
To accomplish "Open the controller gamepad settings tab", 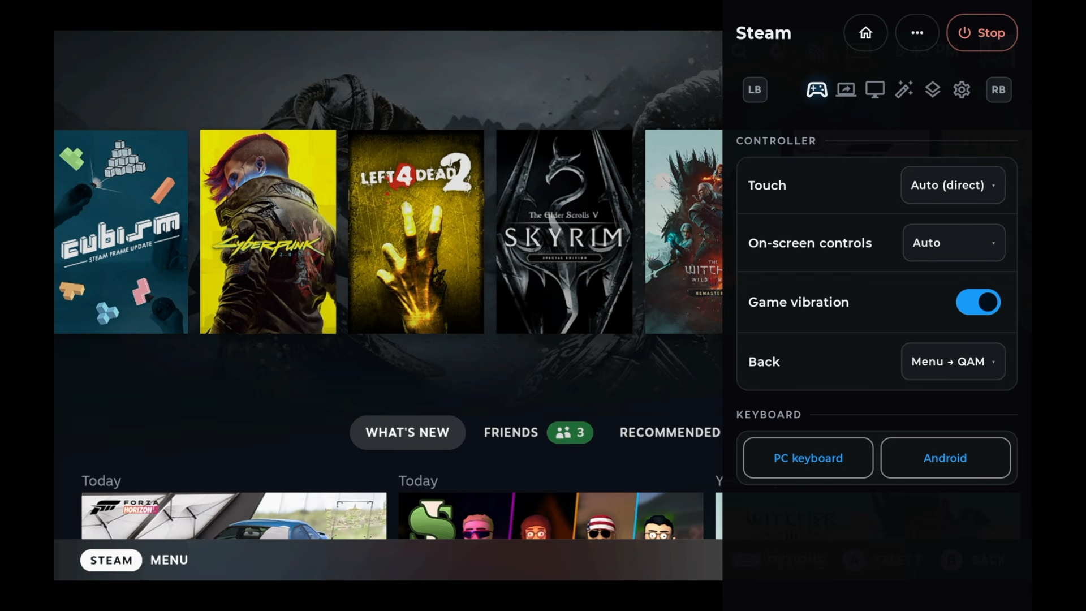I will [x=817, y=89].
